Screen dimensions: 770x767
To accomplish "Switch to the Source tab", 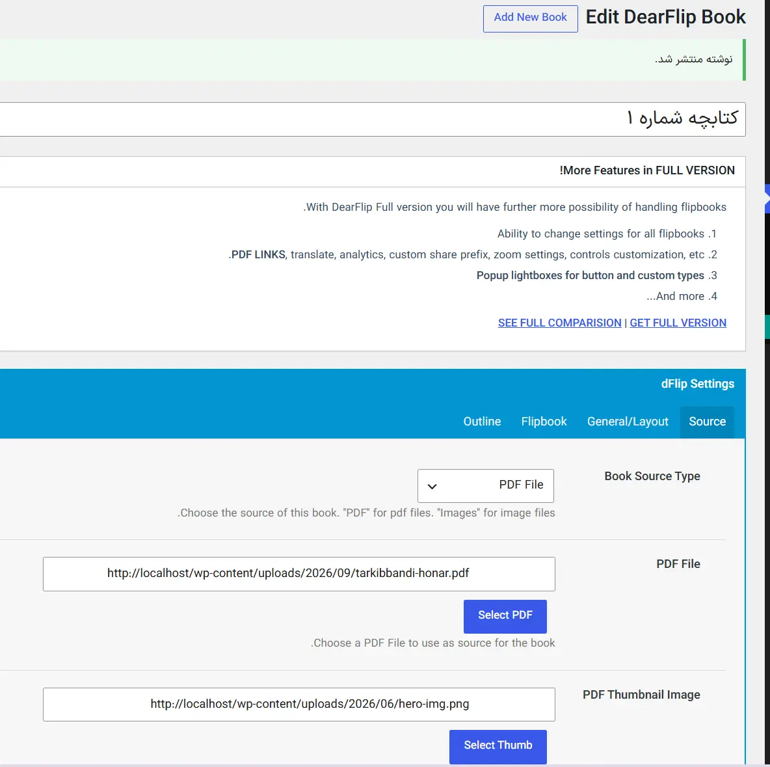I will (x=707, y=422).
